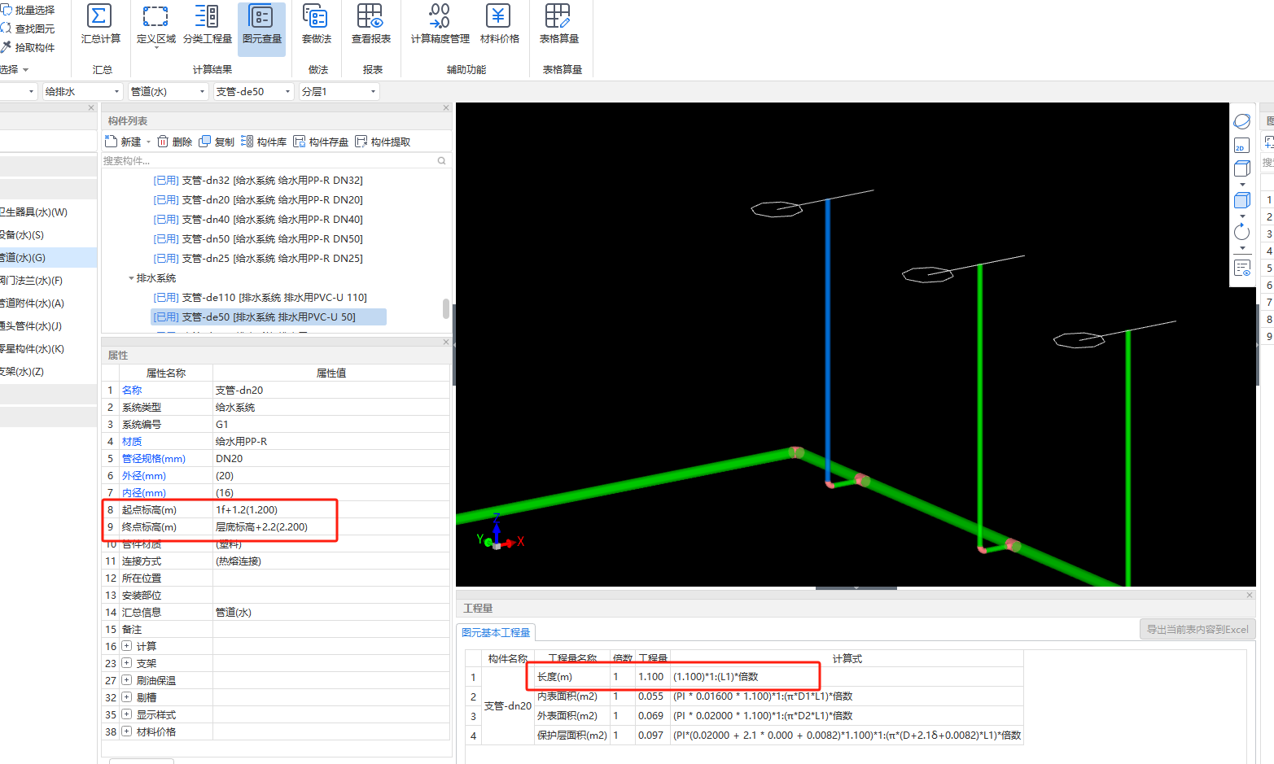Click 构件存盘
The width and height of the screenshot is (1274, 764).
coord(321,142)
